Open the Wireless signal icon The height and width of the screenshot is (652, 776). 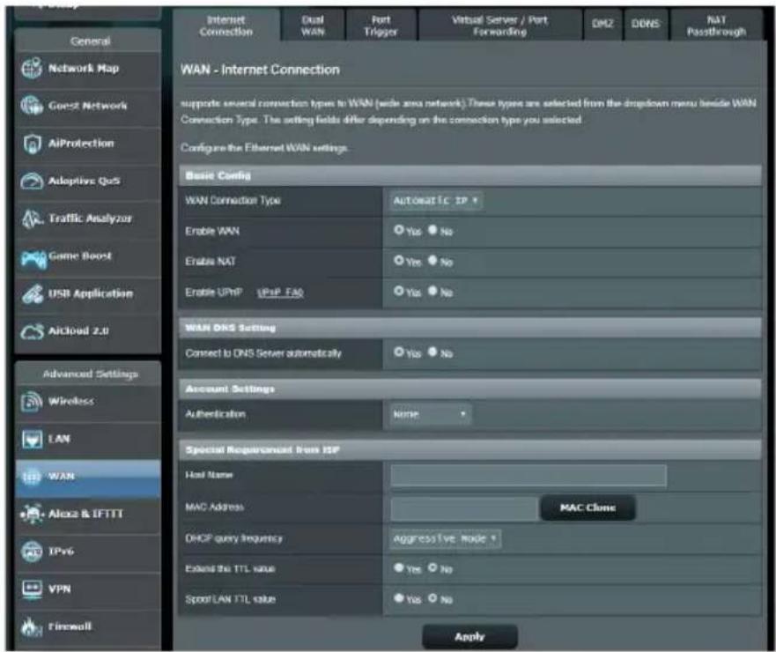pyautogui.click(x=32, y=402)
